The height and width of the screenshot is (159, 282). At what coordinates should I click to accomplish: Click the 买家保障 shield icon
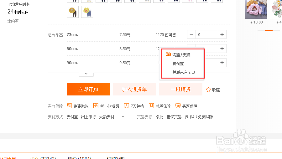(178, 106)
